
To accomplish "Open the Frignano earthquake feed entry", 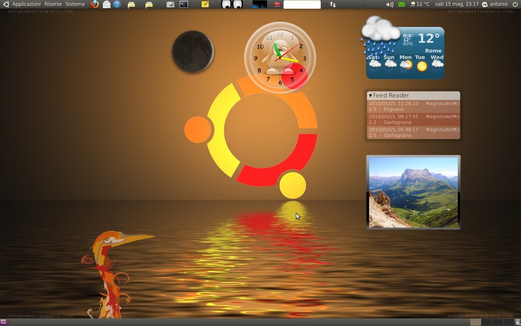I will tap(414, 106).
